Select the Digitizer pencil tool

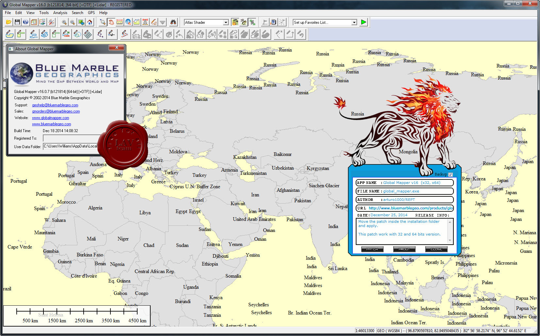(154, 22)
